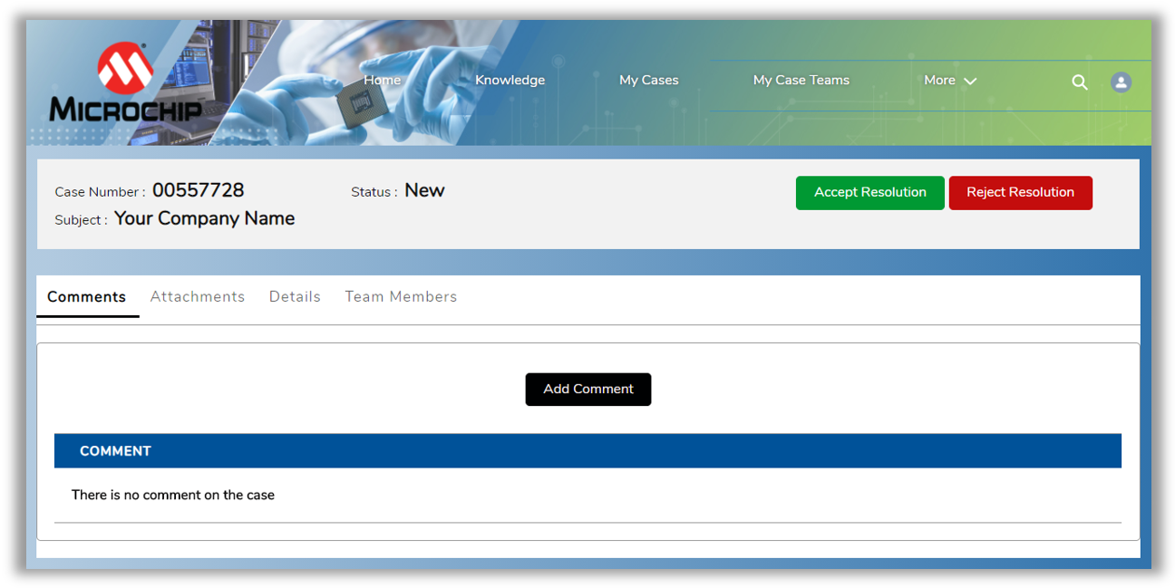Navigate to My Cases
Screen dimensions: 1175x588
point(648,81)
